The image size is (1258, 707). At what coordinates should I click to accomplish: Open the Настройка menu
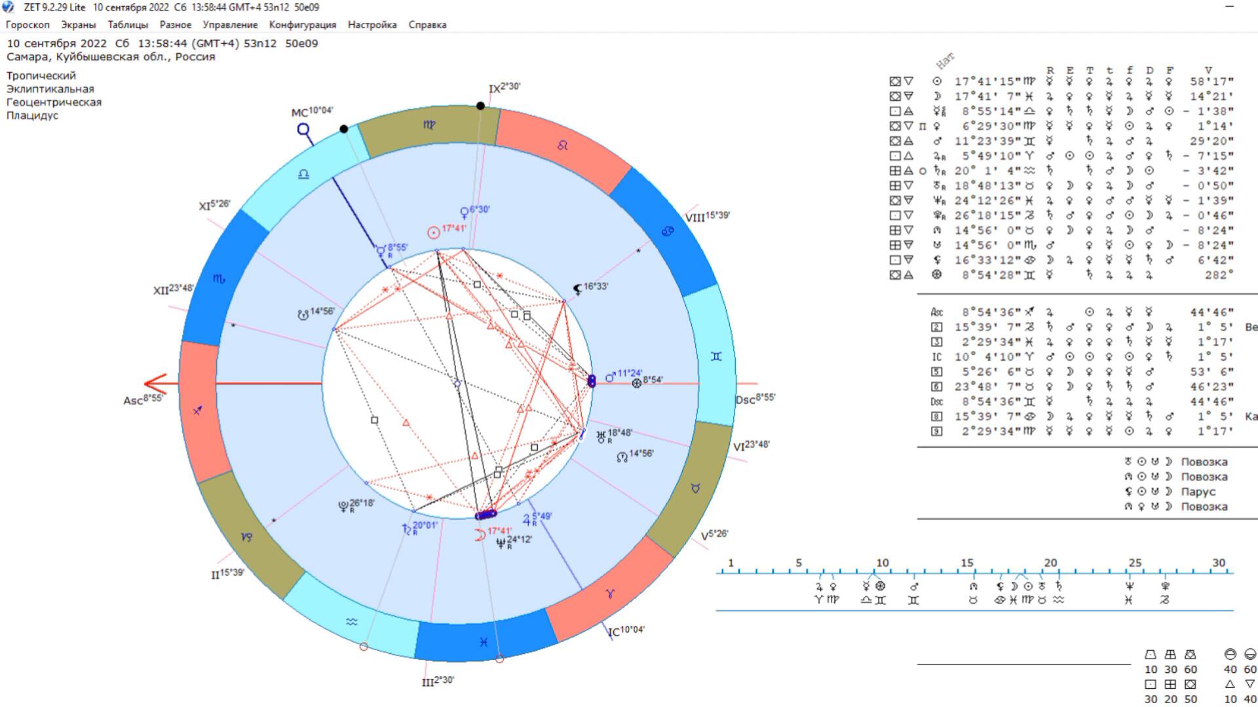click(372, 25)
